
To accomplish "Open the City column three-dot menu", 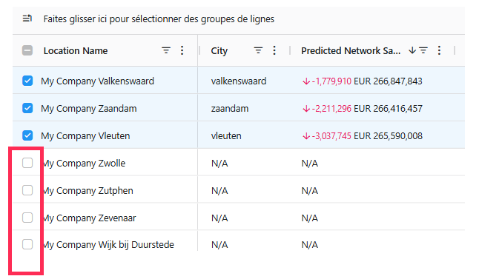I will click(x=274, y=50).
